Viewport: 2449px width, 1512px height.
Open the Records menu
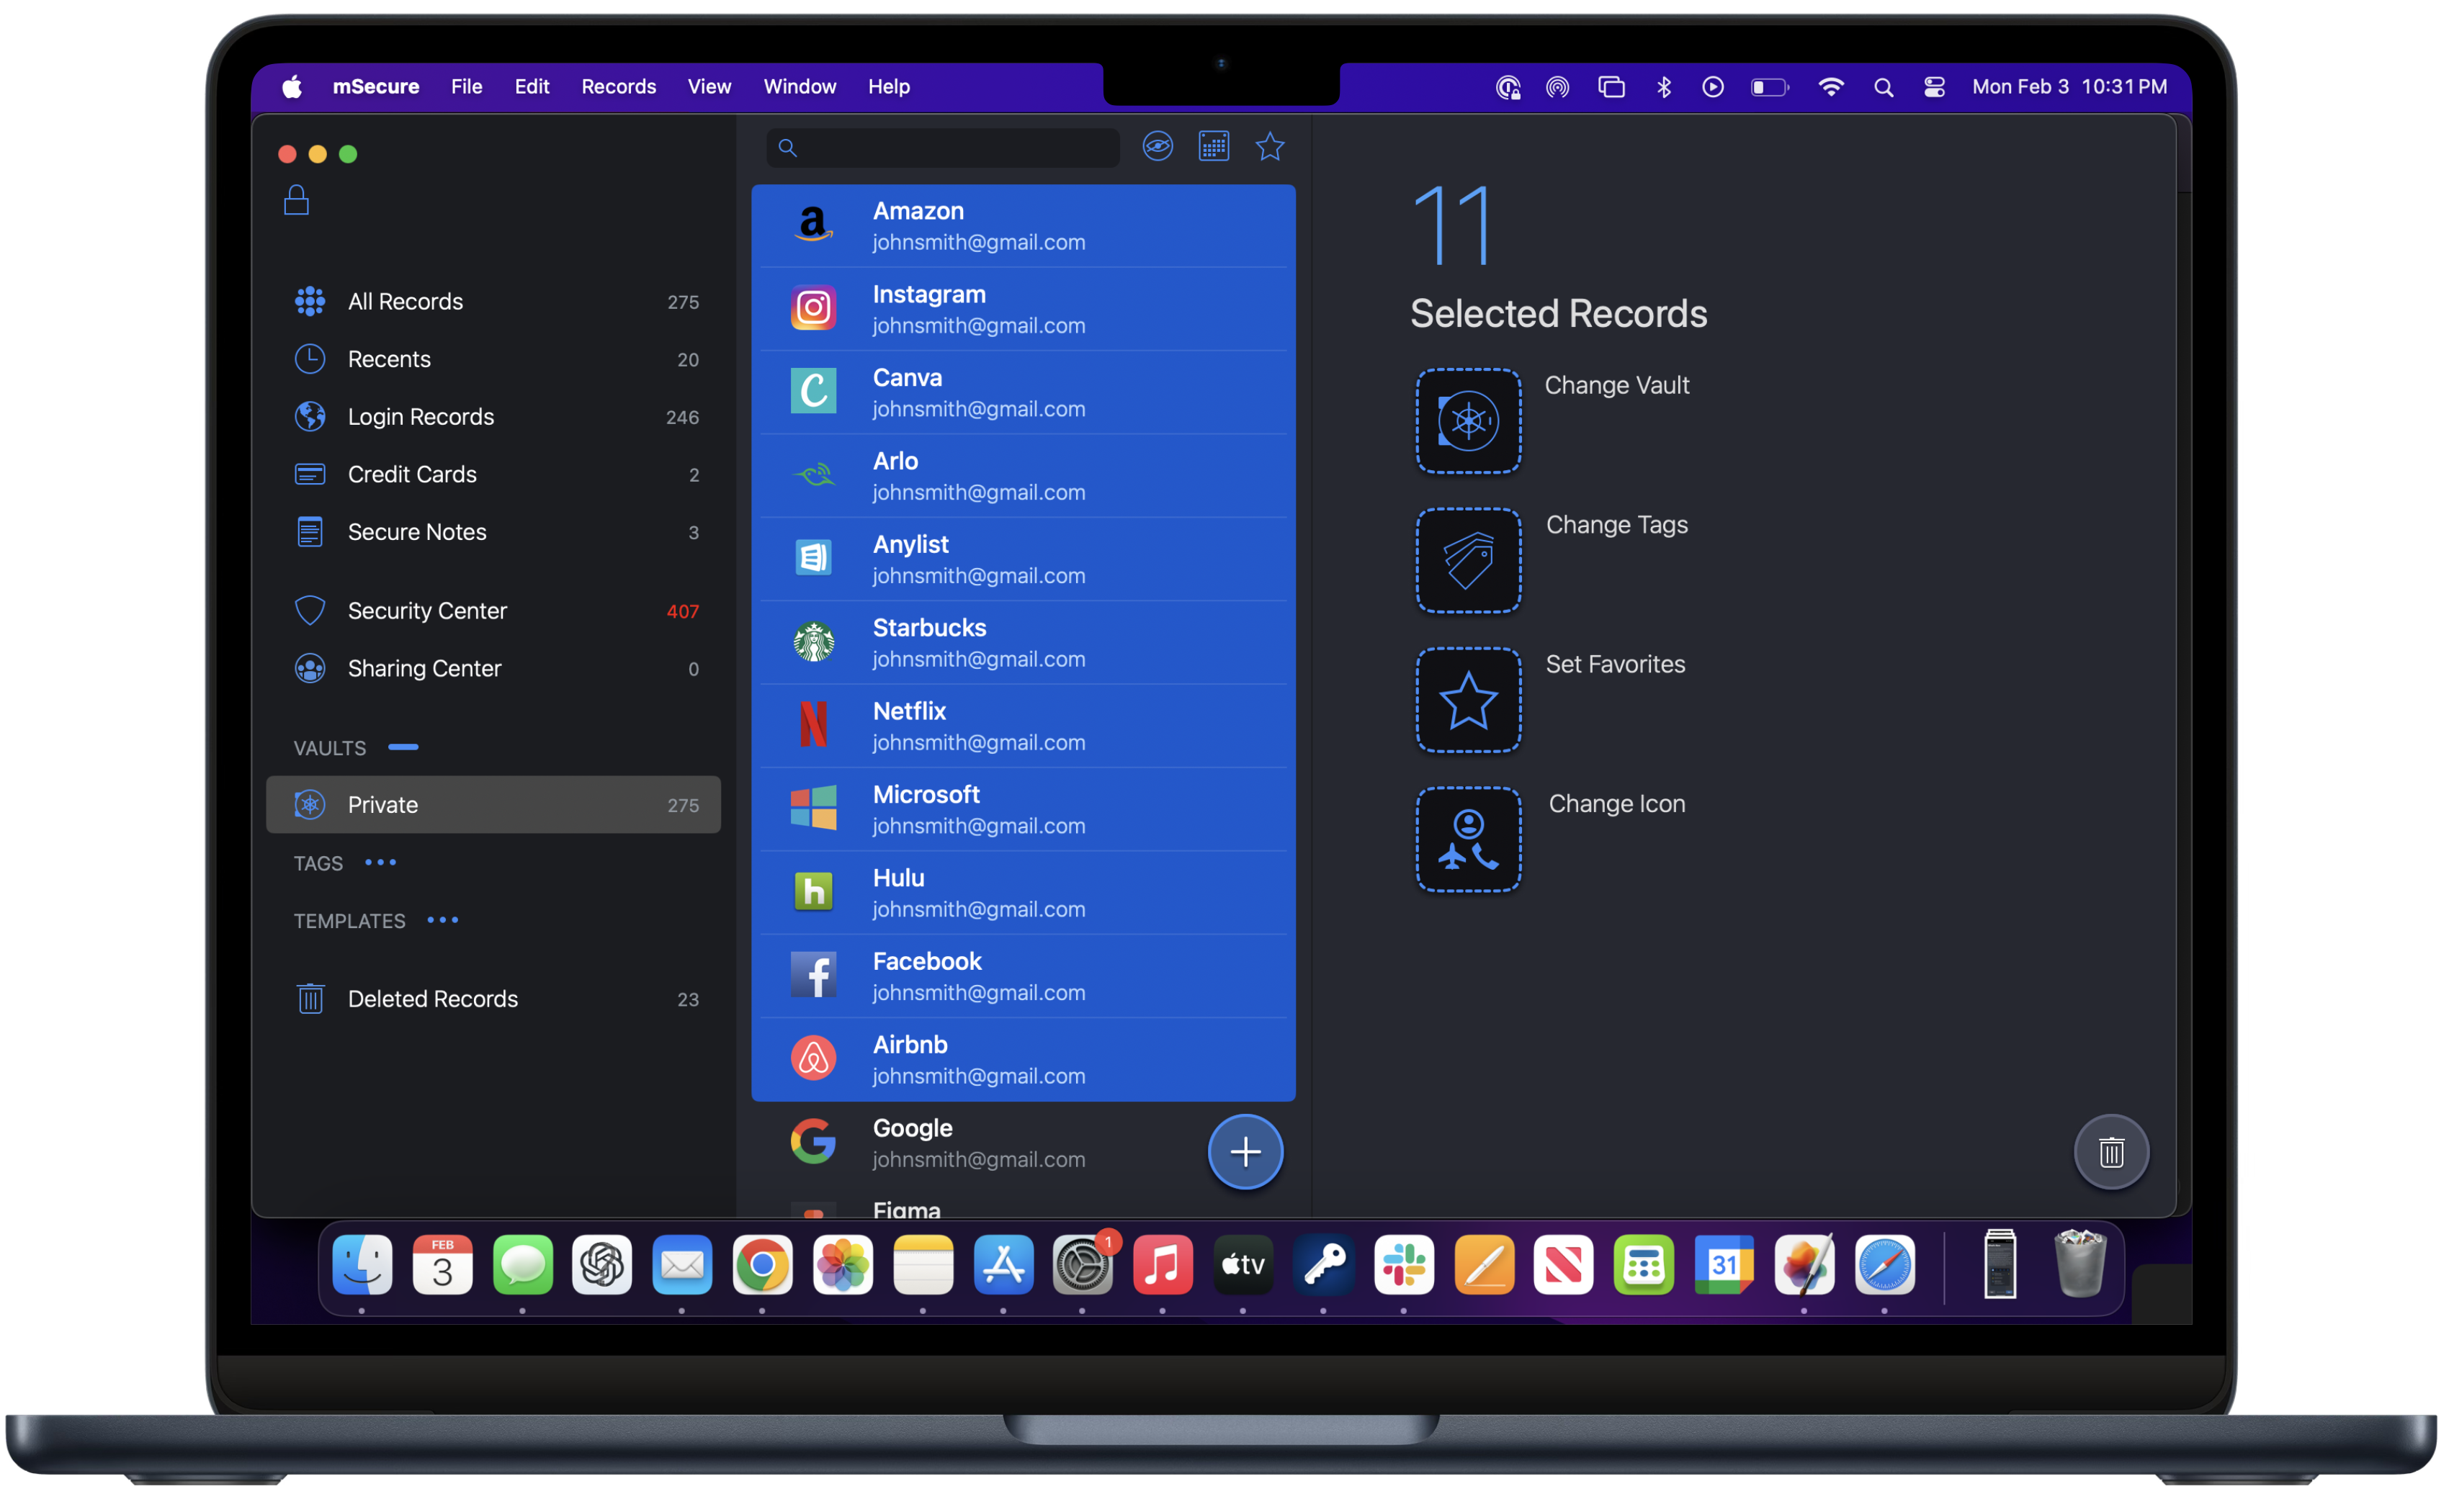618,87
